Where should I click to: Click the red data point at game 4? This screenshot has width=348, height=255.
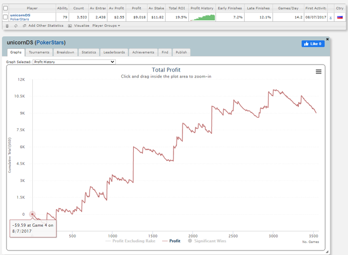(x=32, y=214)
